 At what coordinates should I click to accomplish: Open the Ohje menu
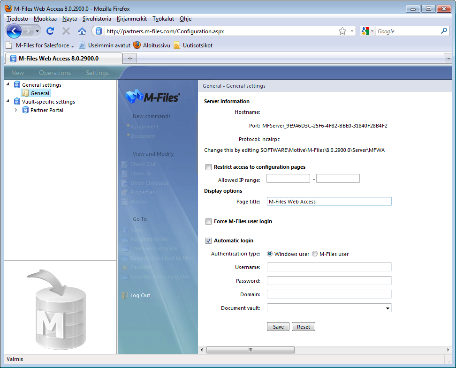coord(185,19)
